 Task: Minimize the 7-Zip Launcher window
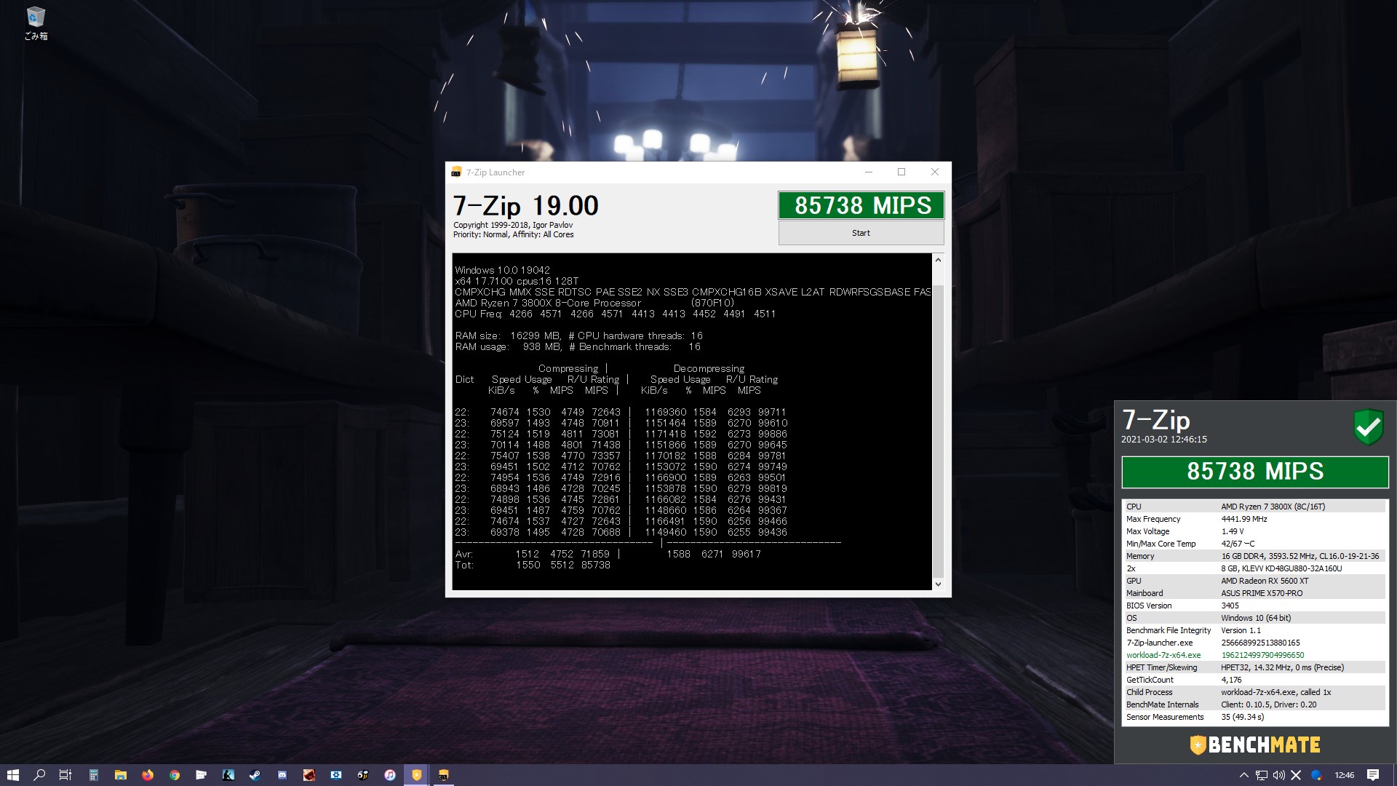click(x=868, y=172)
